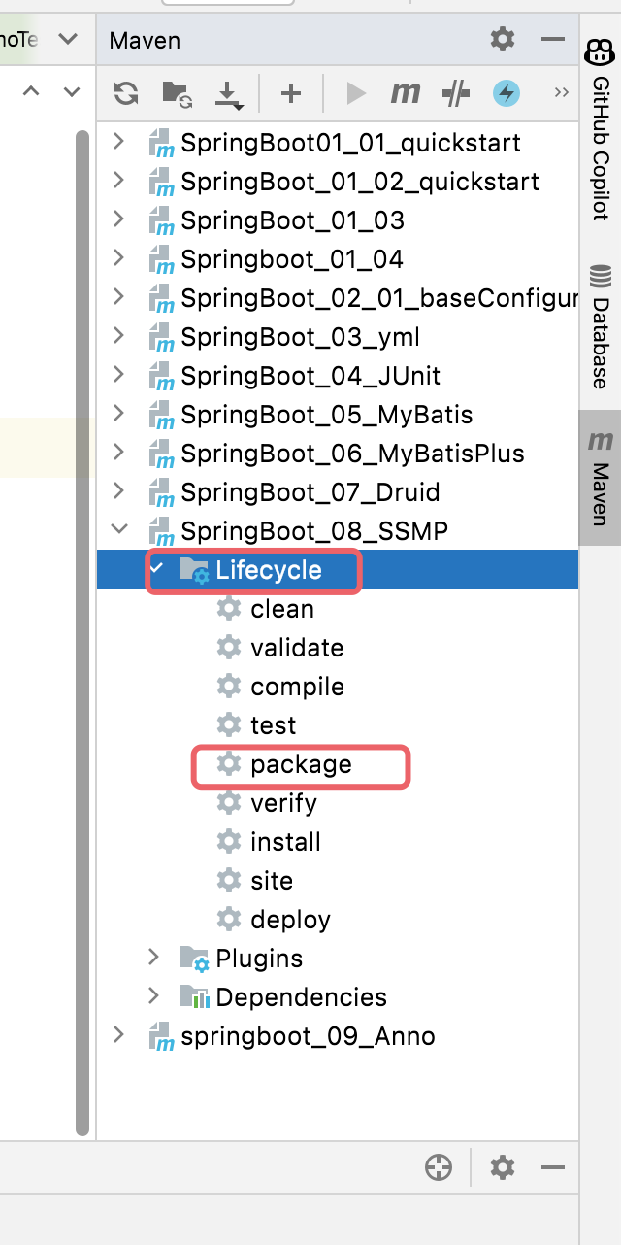Hide the Maven tool window
Image resolution: width=621 pixels, height=1245 pixels.
553,39
